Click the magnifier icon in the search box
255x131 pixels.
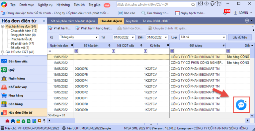pos(193,5)
